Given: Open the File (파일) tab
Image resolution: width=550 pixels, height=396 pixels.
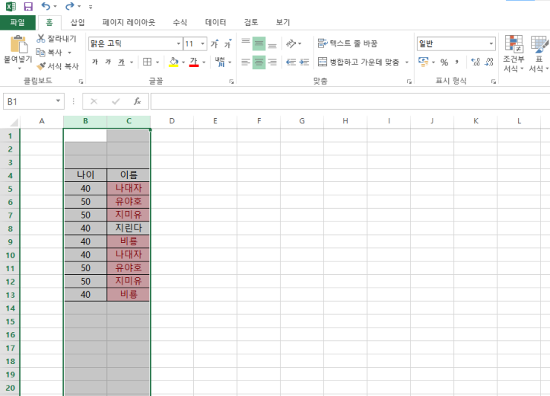Looking at the screenshot, I should pos(18,22).
